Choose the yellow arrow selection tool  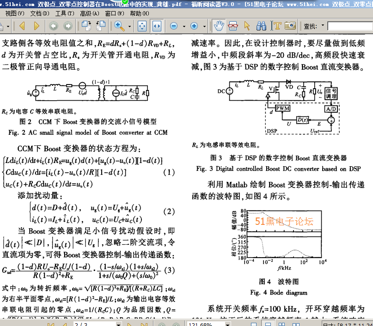pyautogui.click(x=247, y=26)
